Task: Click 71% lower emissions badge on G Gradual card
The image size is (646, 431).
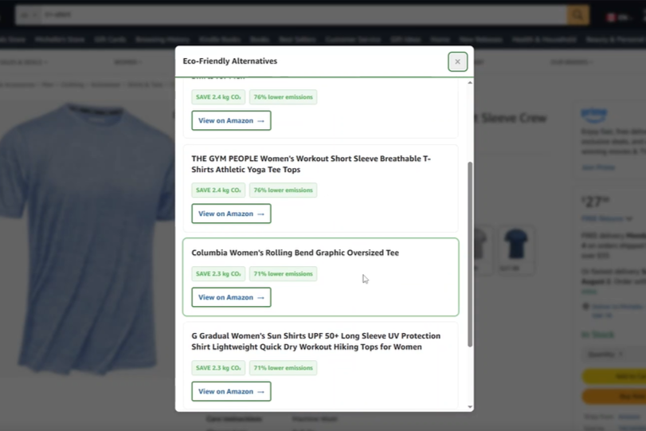Action: [283, 367]
